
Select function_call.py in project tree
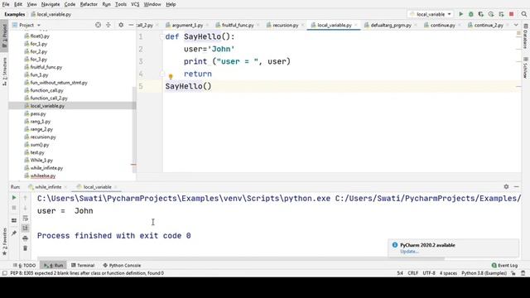tap(46, 90)
